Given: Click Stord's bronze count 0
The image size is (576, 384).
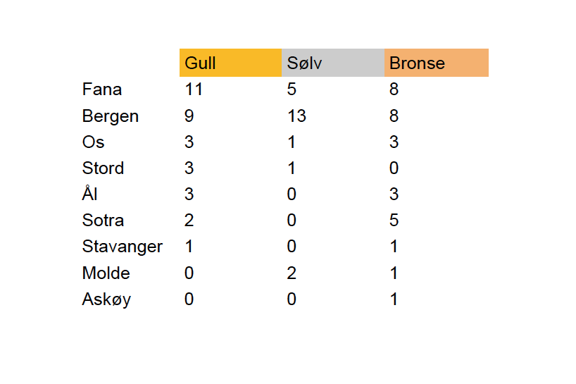Looking at the screenshot, I should coord(394,168).
